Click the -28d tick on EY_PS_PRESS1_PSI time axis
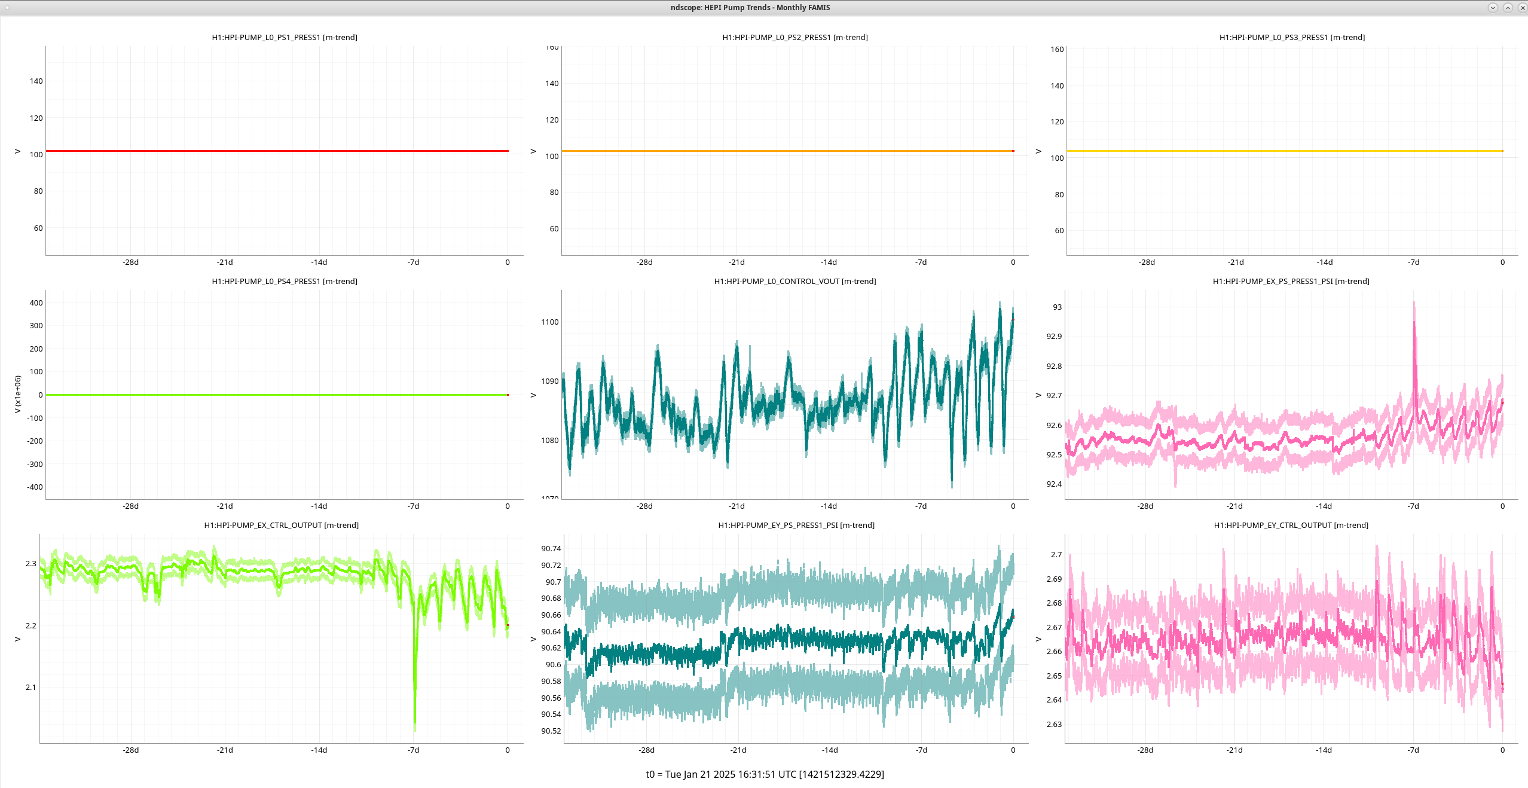The image size is (1528, 788). click(x=646, y=750)
